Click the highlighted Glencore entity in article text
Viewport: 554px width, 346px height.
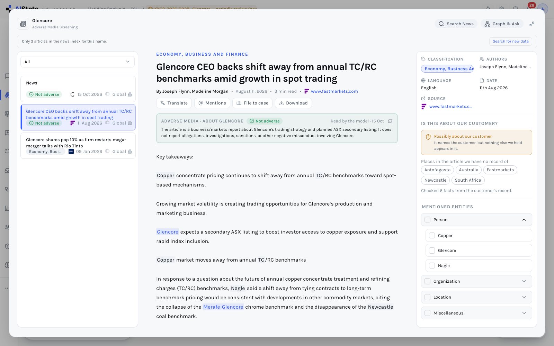168,232
